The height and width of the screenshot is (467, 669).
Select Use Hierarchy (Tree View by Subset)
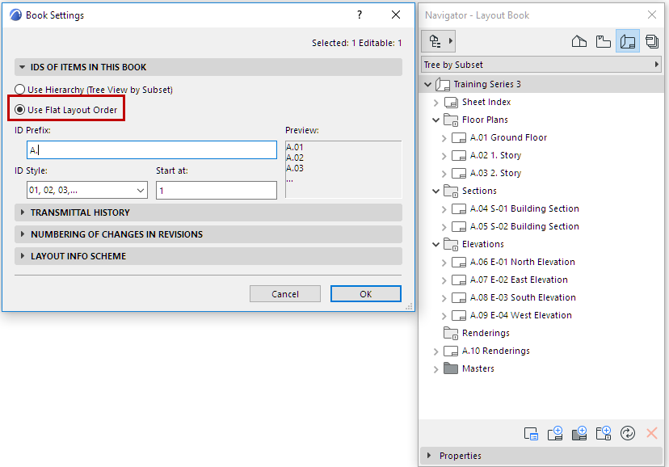click(x=94, y=90)
